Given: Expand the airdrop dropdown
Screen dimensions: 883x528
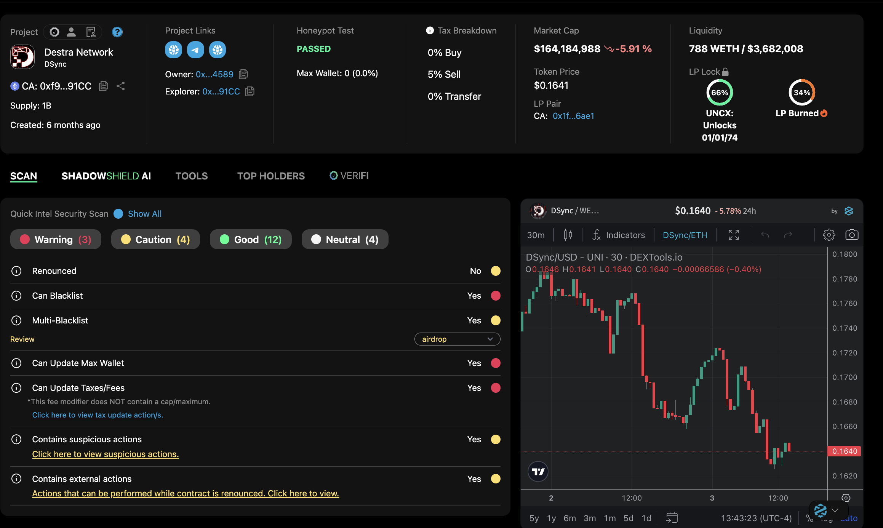Looking at the screenshot, I should (x=457, y=339).
